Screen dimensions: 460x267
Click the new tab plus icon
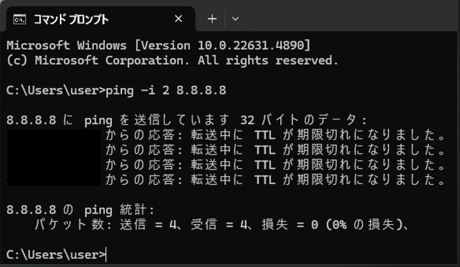pos(211,19)
